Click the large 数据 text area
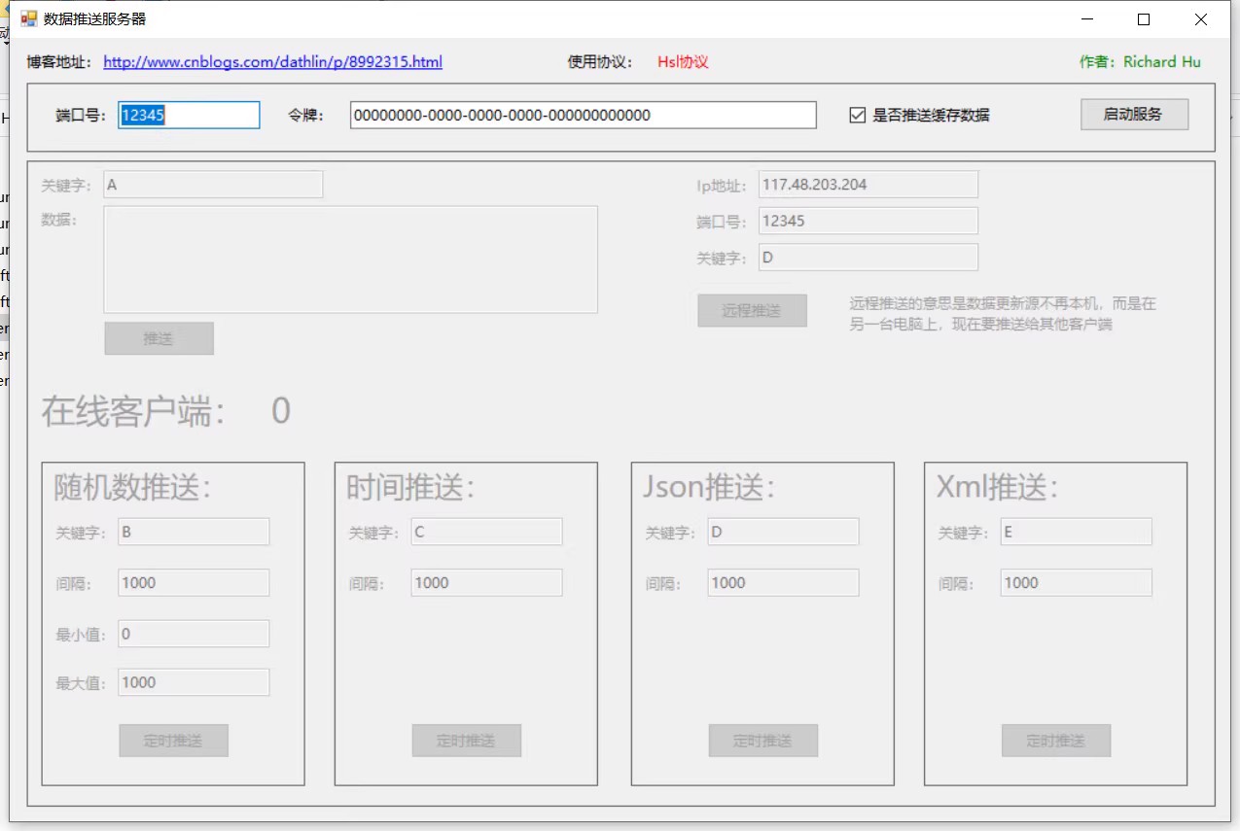1240x831 pixels. click(x=351, y=259)
